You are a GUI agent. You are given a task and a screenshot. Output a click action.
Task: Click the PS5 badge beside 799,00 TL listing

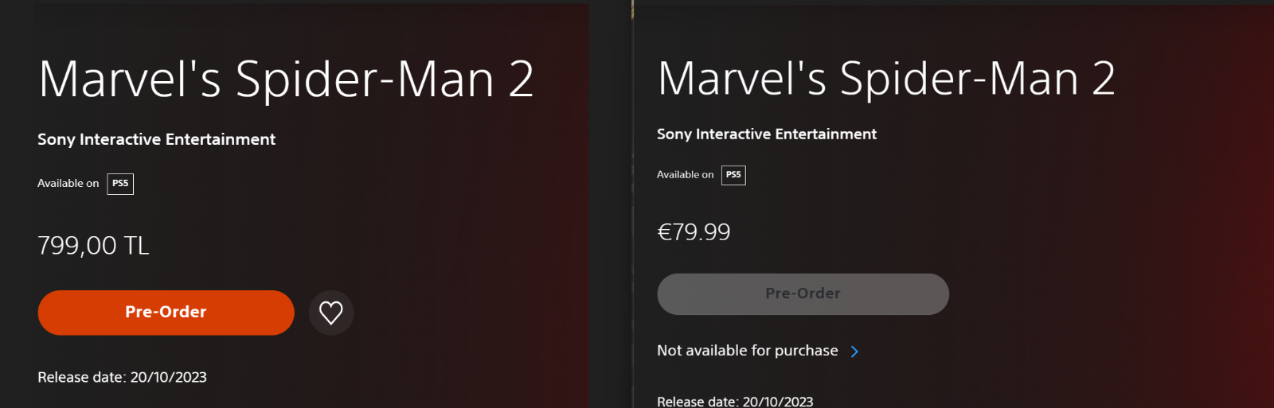[x=120, y=184]
